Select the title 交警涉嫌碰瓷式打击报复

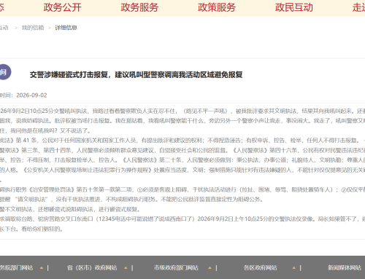[x=69, y=74]
